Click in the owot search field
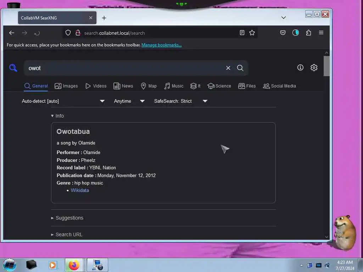This screenshot has height=272, width=363. [x=125, y=68]
